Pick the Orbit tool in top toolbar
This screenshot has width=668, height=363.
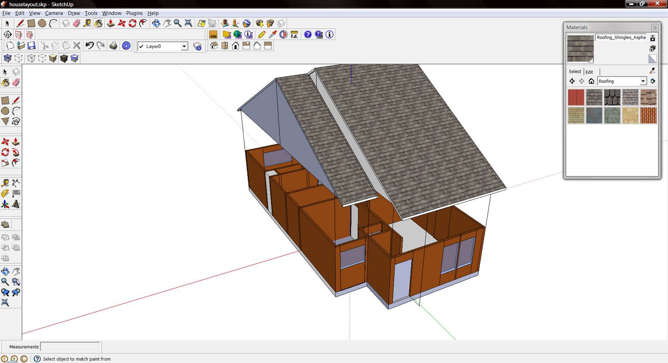(156, 23)
